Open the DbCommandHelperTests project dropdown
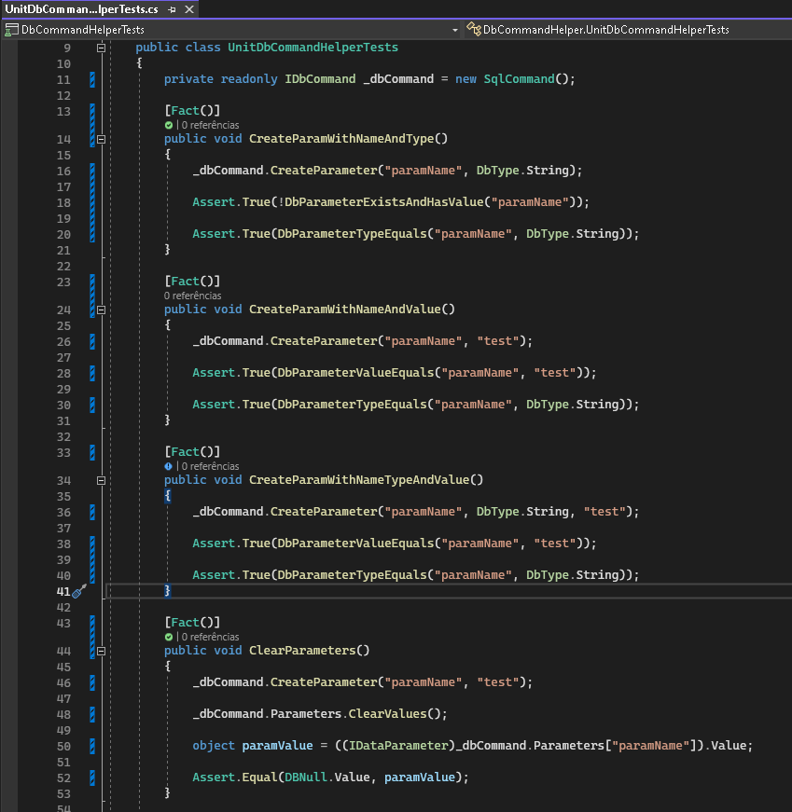This screenshot has width=792, height=812. click(454, 30)
